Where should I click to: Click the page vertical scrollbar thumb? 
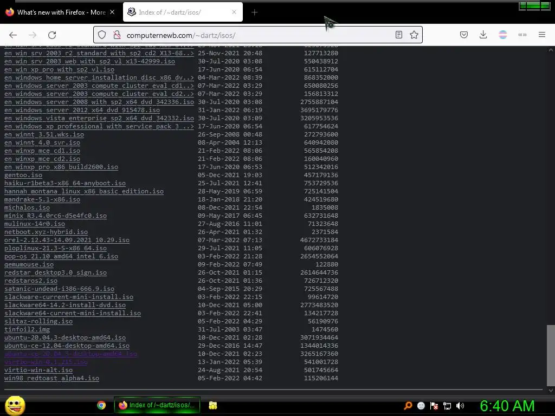tap(551, 355)
